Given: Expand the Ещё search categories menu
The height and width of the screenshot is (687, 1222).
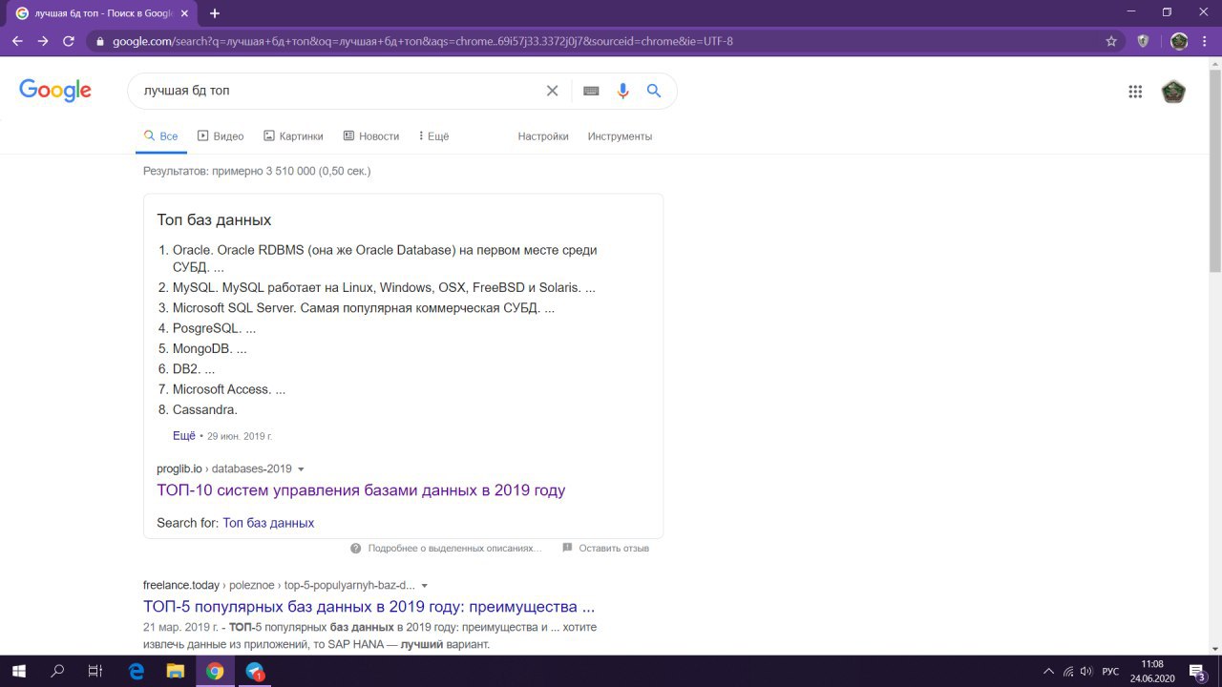Looking at the screenshot, I should 434,136.
